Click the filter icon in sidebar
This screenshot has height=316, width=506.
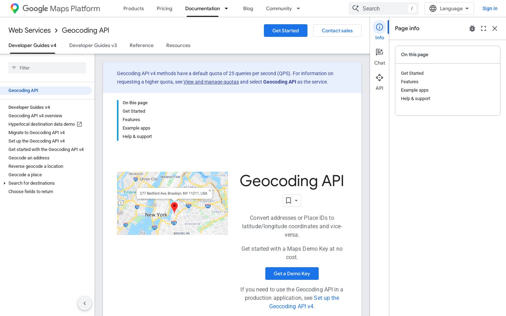(14, 68)
